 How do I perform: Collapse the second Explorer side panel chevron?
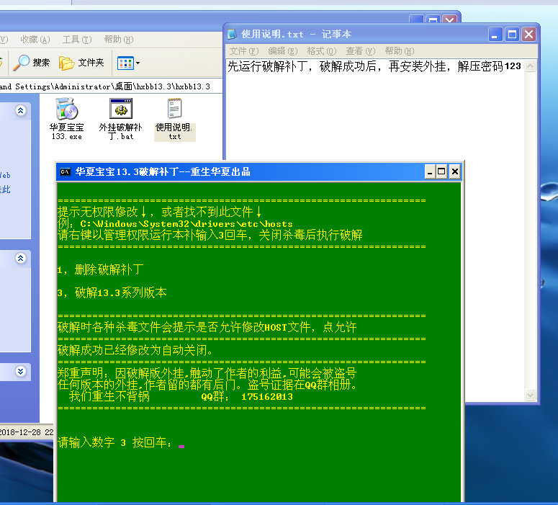[x=21, y=258]
